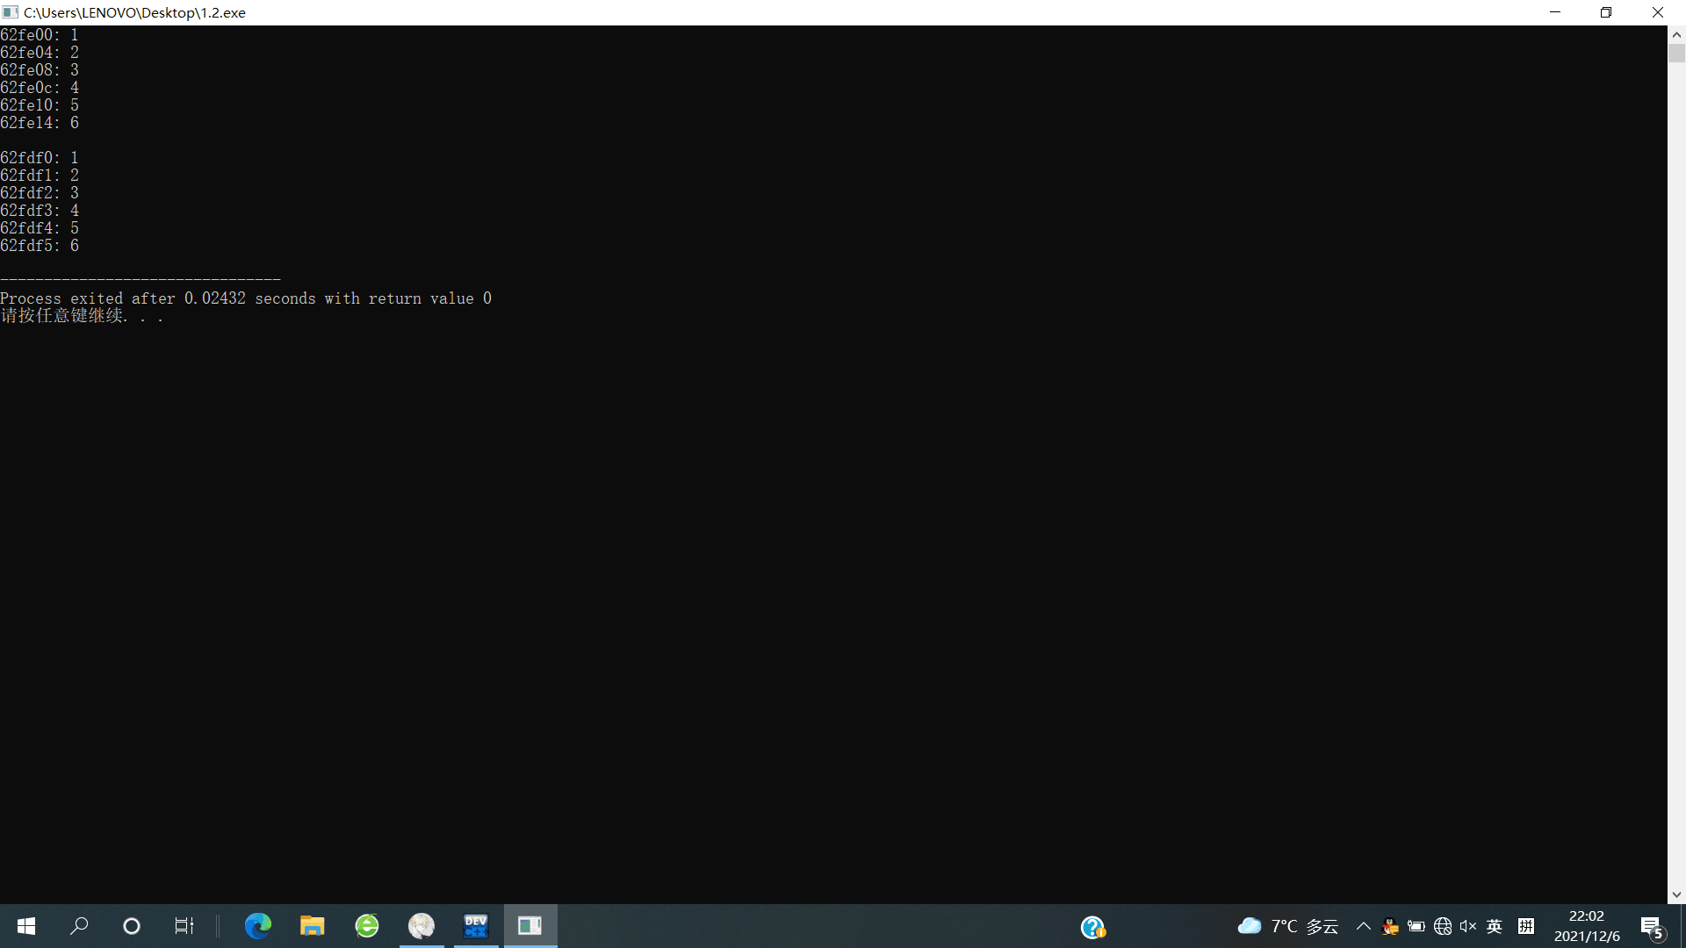Open the taskbar search icon
Screen dimensions: 1686x948
pos(79,926)
